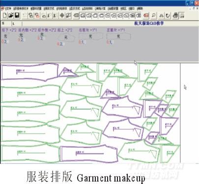Save the marker with the floppy-disk icon
This screenshot has width=199, height=184.
point(17,16)
